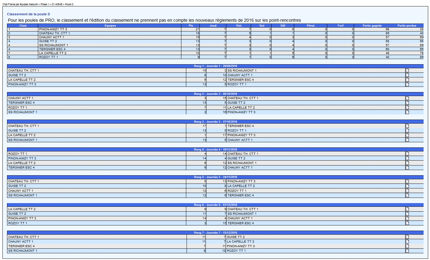The image size is (430, 260).
Task: Open match sheet for SS RICHAUMONT 1 vs PINON-ANIZY TT 3
Action: 407,112
